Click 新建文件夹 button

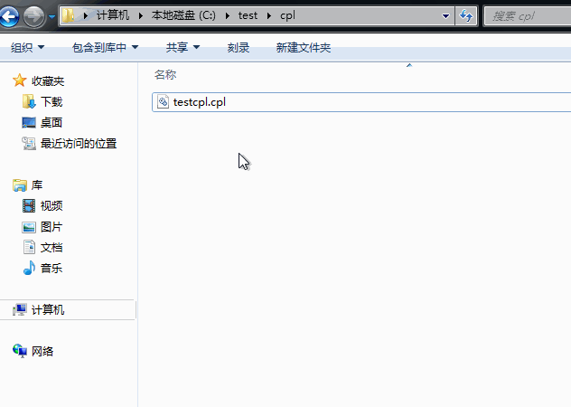tap(303, 47)
